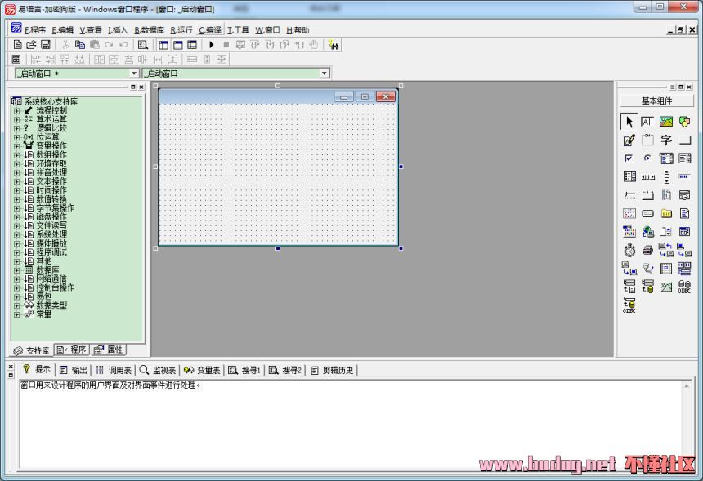Click the first layout view icon after the find icon
Screen dimensions: 703x481
pyautogui.click(x=163, y=45)
